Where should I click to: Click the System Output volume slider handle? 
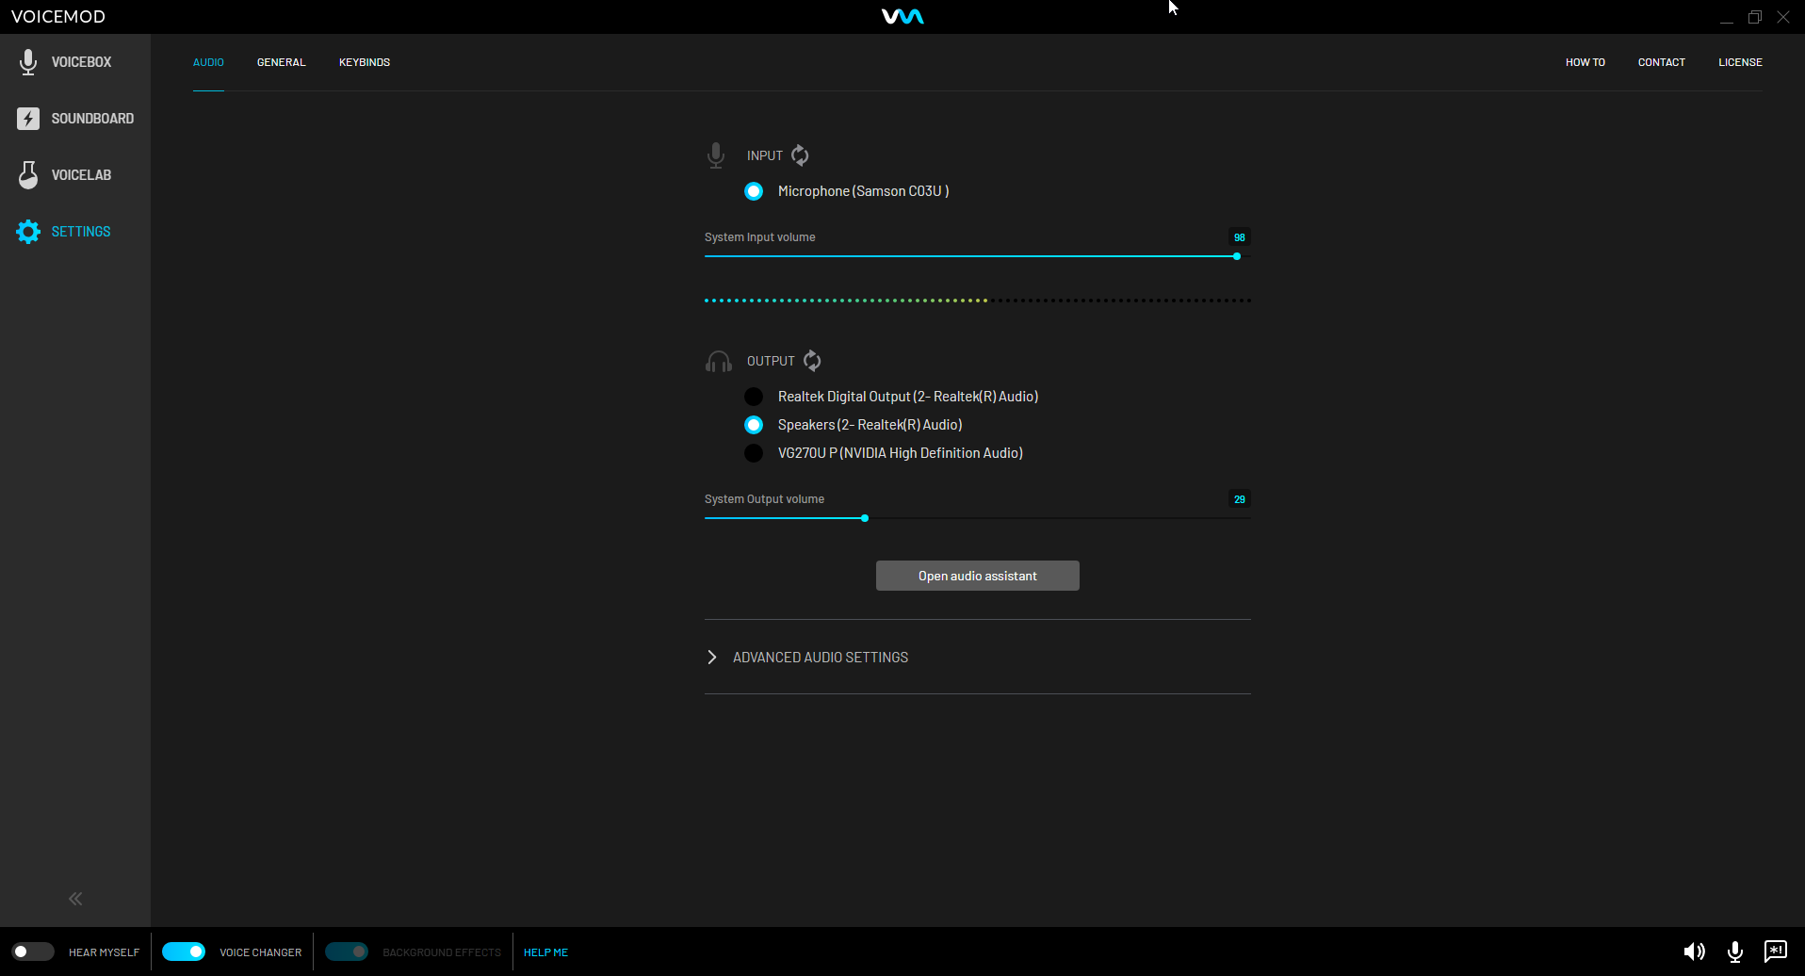[x=865, y=518]
